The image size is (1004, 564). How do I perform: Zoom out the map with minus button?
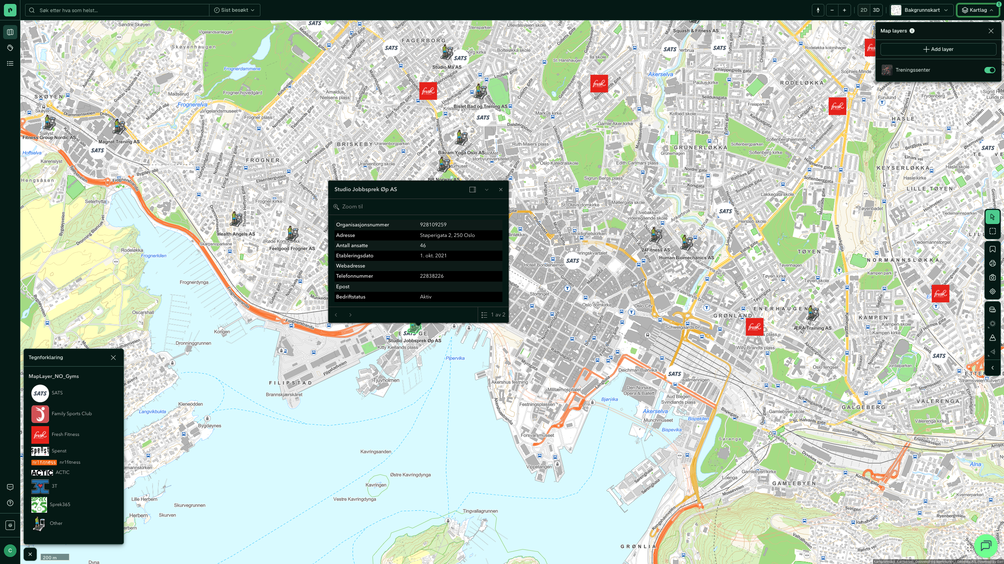point(832,10)
